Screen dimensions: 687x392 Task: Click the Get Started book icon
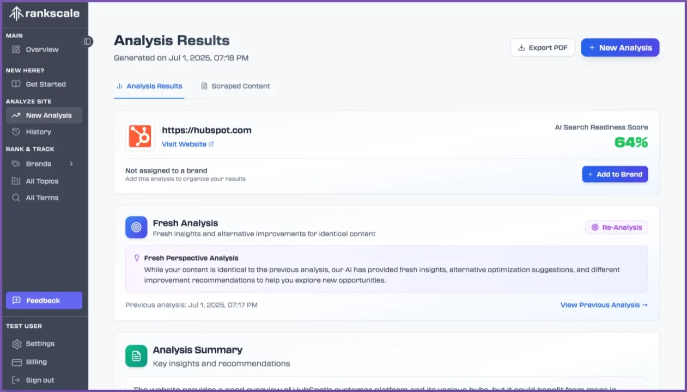click(16, 84)
